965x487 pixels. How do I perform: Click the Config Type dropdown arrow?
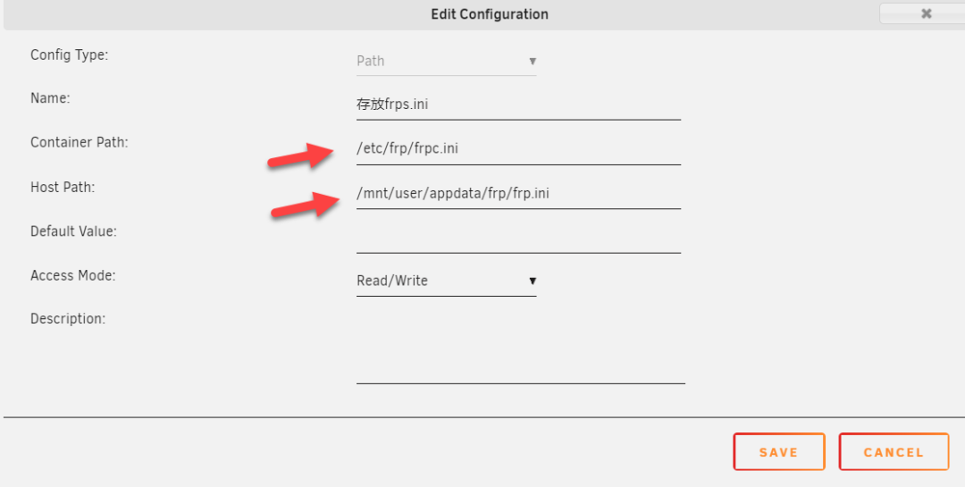(x=533, y=62)
